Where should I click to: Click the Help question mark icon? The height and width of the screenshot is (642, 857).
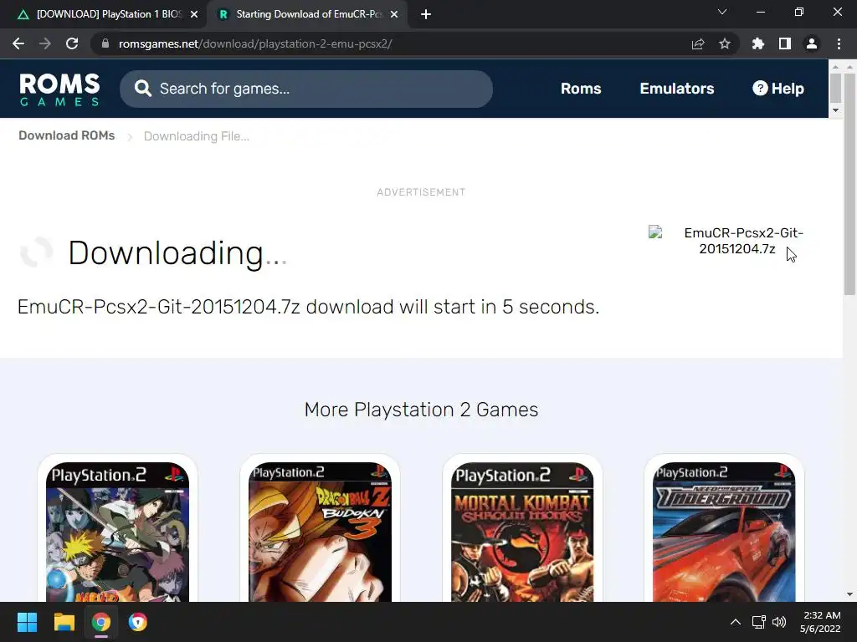pyautogui.click(x=760, y=88)
